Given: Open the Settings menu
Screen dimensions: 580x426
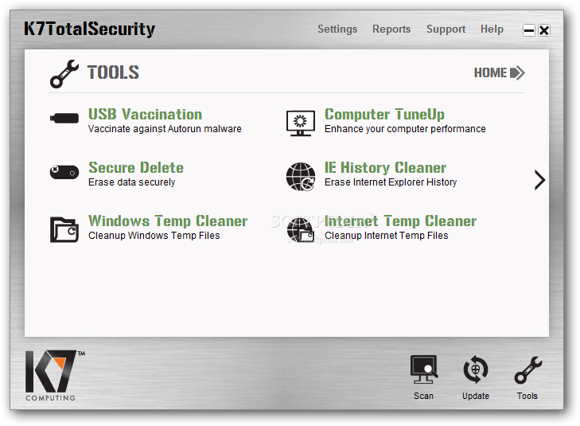Looking at the screenshot, I should pos(337,29).
